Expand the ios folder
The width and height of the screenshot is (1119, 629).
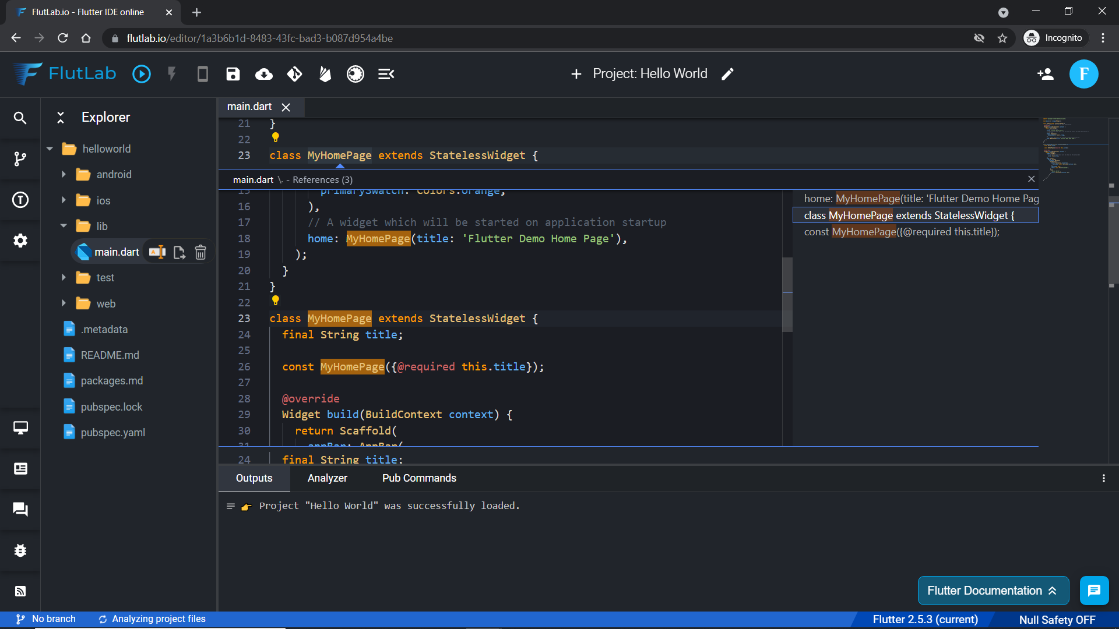pyautogui.click(x=64, y=200)
